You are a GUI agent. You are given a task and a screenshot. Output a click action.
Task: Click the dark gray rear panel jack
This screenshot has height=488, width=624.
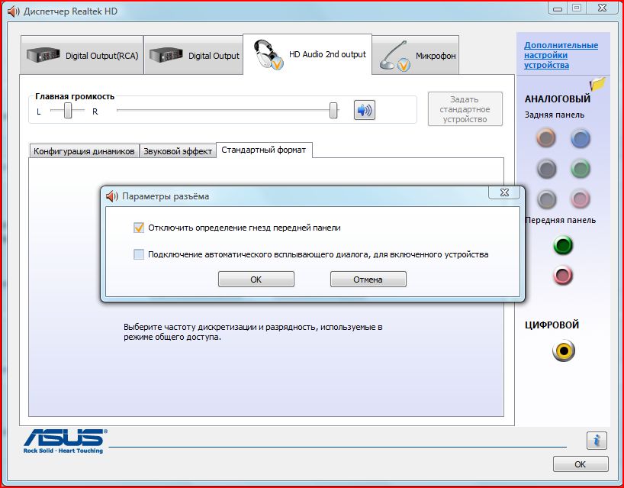[x=546, y=169]
